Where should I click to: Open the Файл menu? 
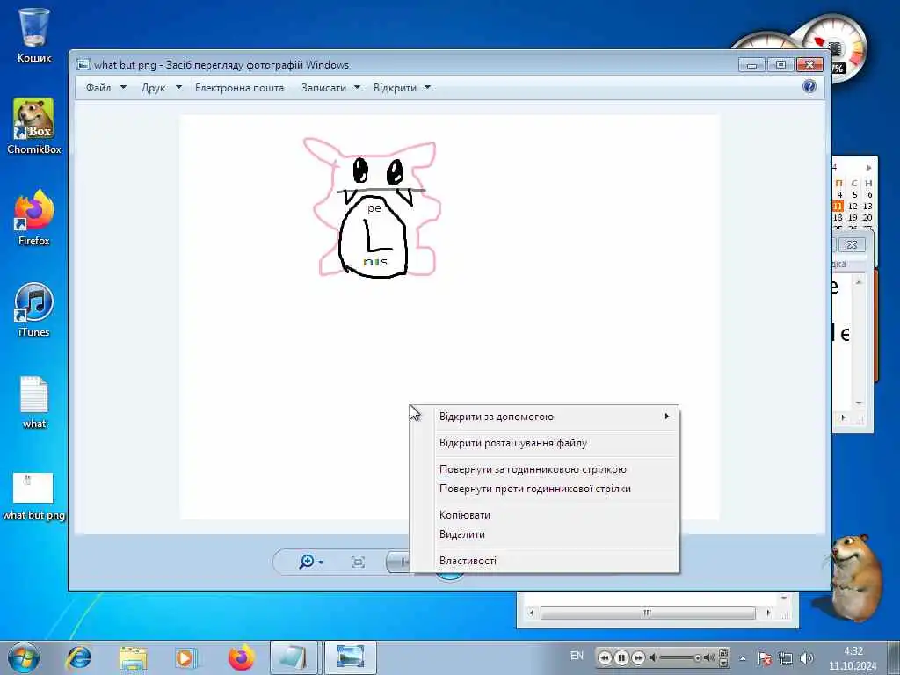tap(105, 88)
